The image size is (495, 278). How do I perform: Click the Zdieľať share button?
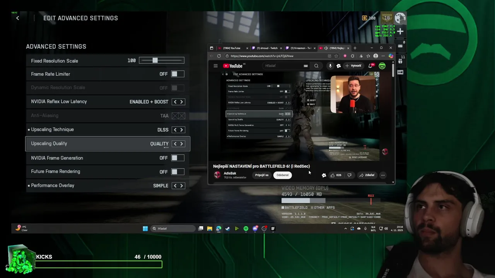click(x=367, y=175)
